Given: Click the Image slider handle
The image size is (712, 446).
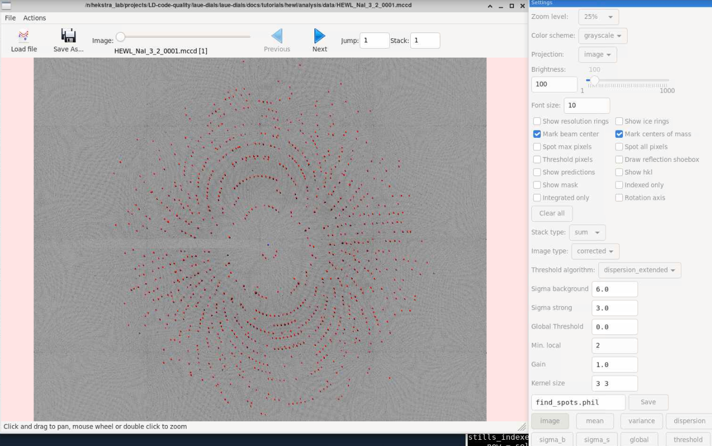Looking at the screenshot, I should (x=121, y=37).
